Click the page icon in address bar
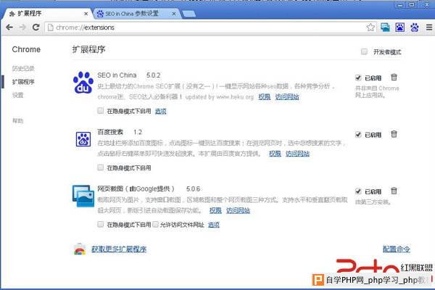435x290 pixels. [50, 28]
